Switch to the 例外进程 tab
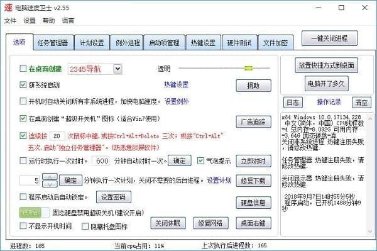Viewport: 377px width, 251px height. pos(128,43)
